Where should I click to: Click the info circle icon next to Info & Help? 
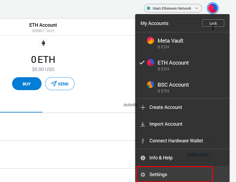(143, 158)
